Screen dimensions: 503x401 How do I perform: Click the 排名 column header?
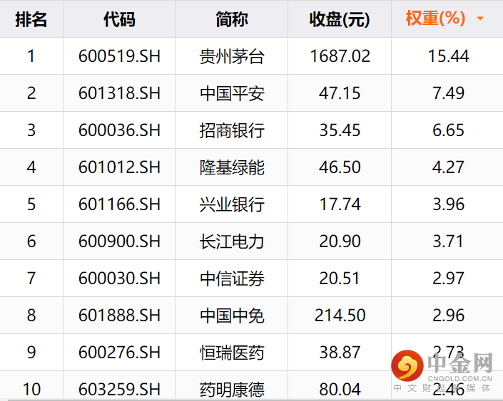point(31,19)
